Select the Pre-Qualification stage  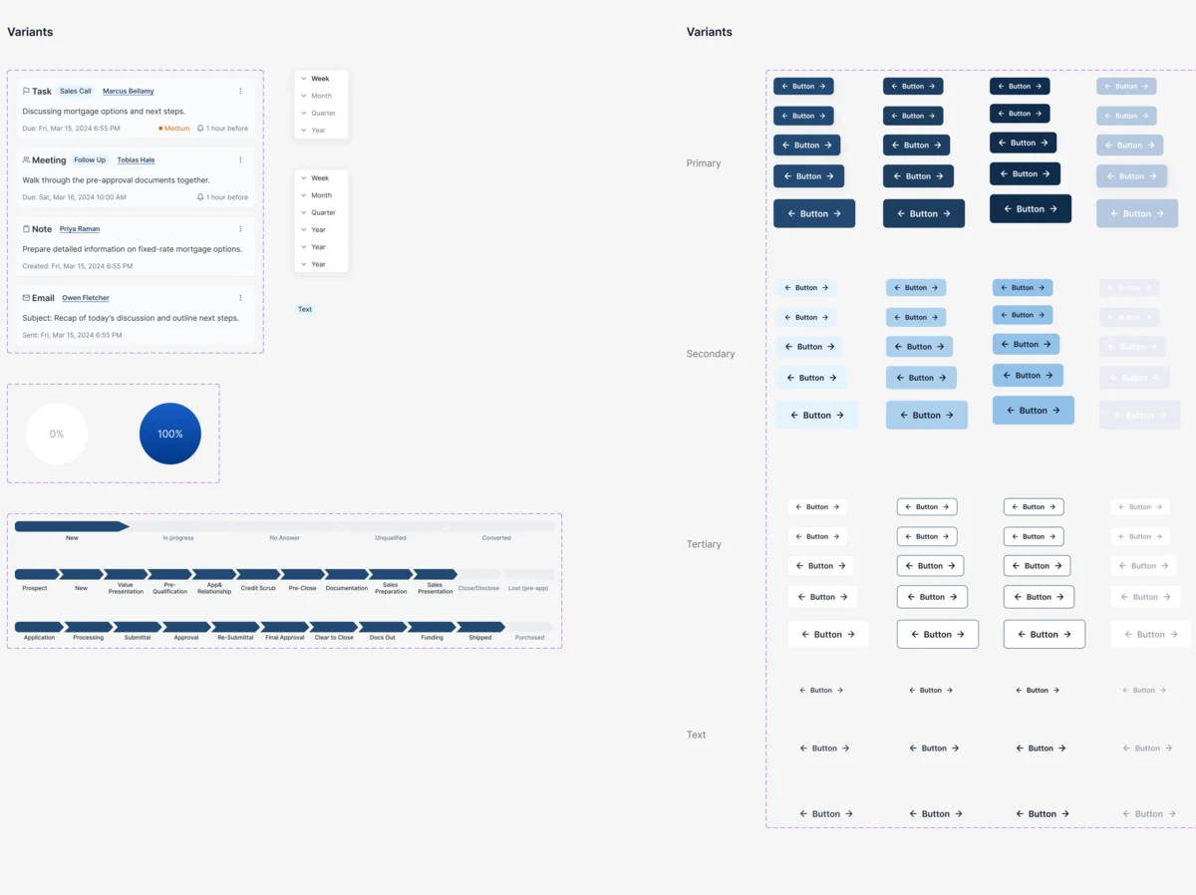click(169, 574)
